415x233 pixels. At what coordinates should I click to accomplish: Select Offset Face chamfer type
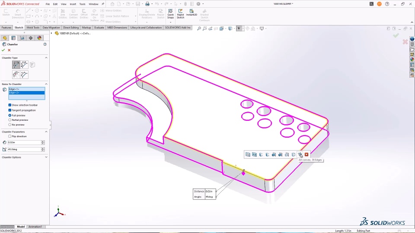[16, 75]
